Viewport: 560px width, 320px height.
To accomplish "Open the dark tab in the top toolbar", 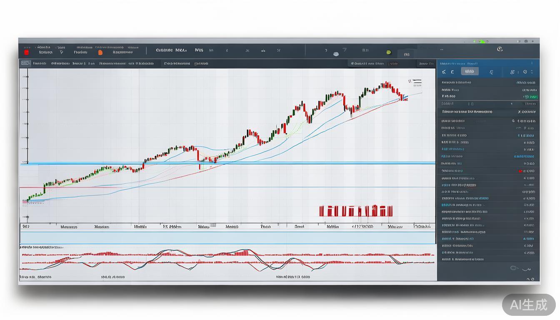I will [x=407, y=54].
